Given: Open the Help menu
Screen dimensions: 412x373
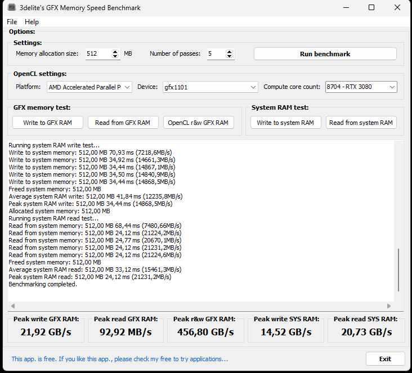Looking at the screenshot, I should click(32, 22).
